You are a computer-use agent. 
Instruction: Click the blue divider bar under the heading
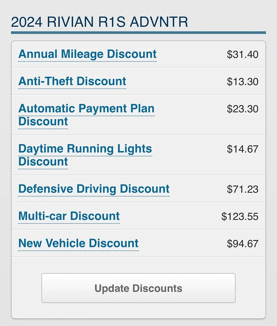tap(138, 33)
